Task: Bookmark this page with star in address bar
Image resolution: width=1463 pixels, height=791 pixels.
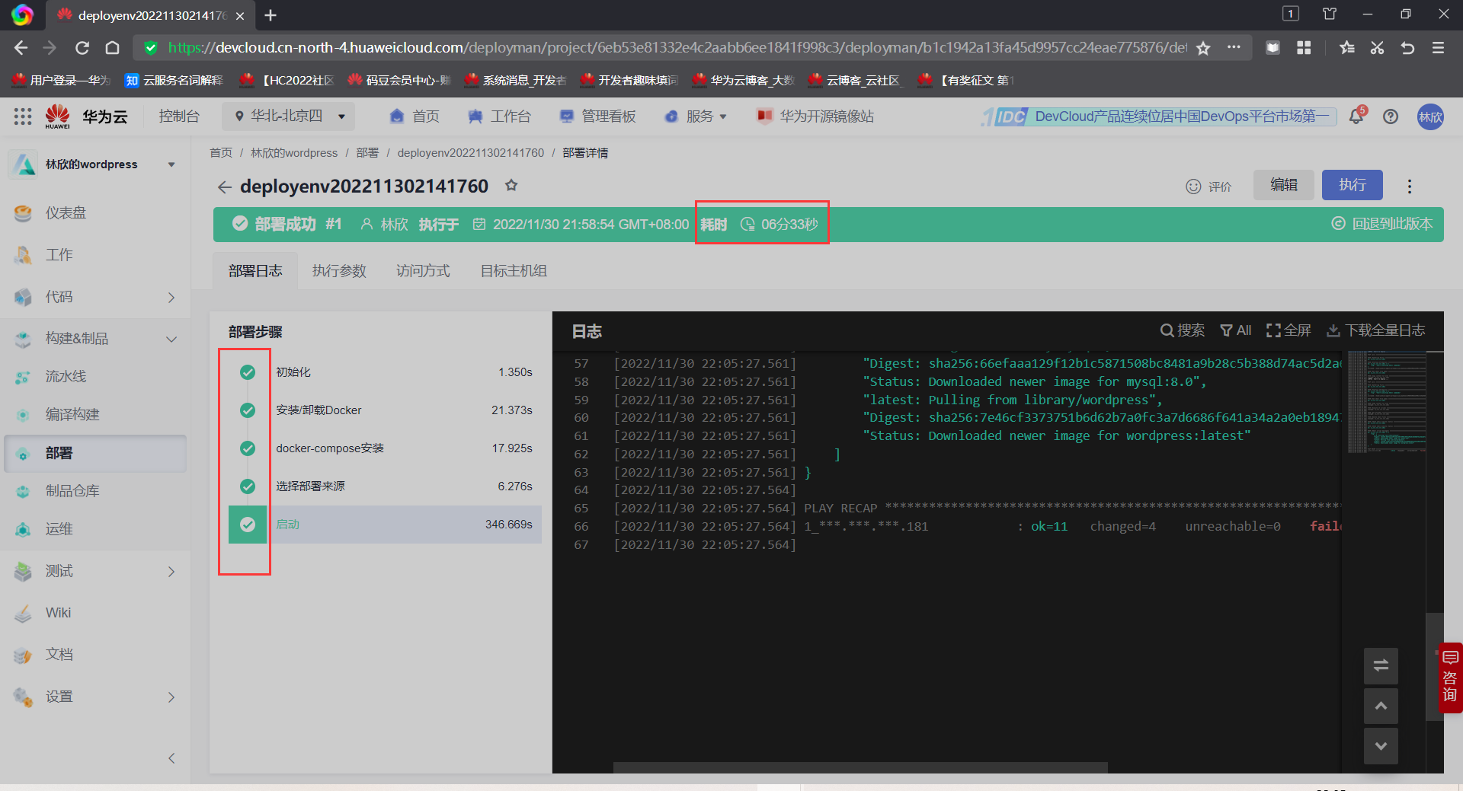Action: pyautogui.click(x=1203, y=48)
